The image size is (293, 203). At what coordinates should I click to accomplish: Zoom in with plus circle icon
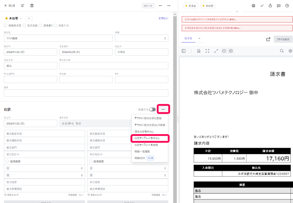[231, 51]
